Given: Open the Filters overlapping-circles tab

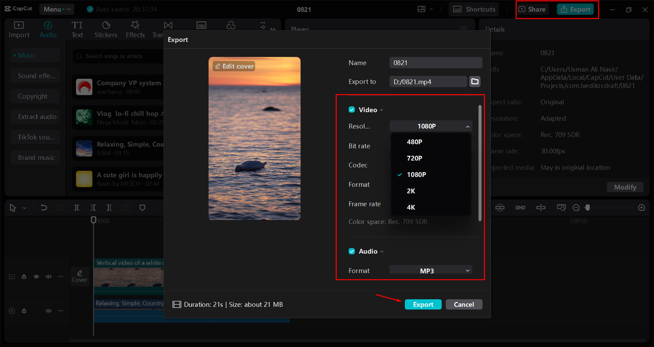Looking at the screenshot, I should 231,25.
